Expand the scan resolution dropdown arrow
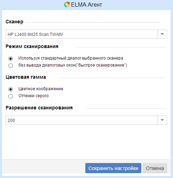 tap(162, 120)
